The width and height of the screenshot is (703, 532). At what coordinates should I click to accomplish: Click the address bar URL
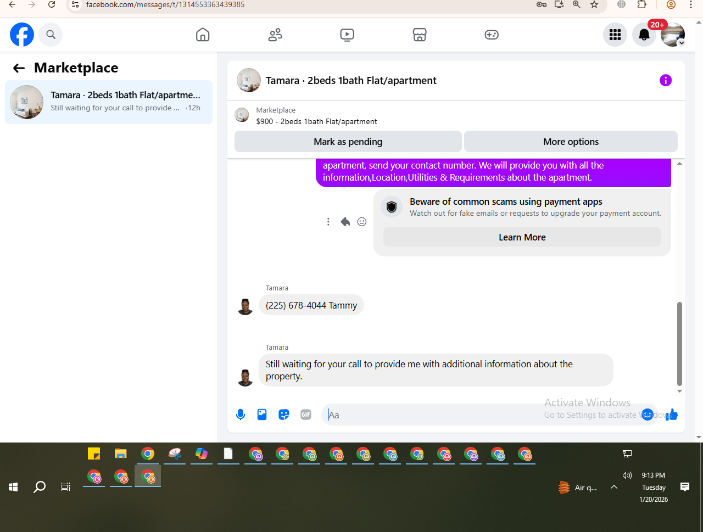click(165, 4)
